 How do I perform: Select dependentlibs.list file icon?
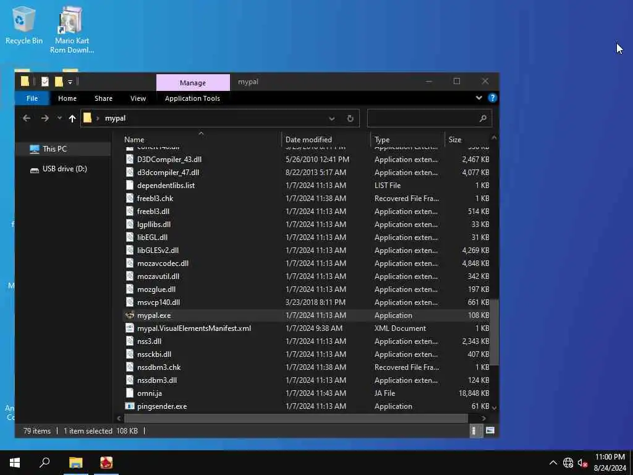130,186
